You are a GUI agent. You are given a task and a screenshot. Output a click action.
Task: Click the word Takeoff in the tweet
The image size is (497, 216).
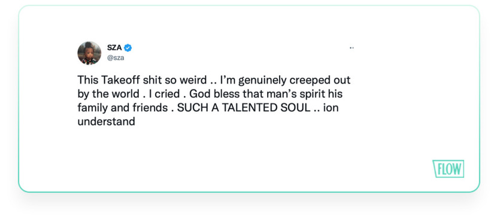121,80
